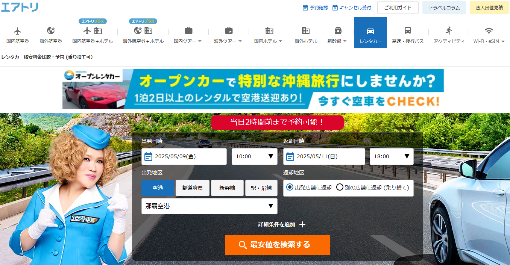
Task: Click the 海外ツアー suitcase icon
Action: point(229,31)
